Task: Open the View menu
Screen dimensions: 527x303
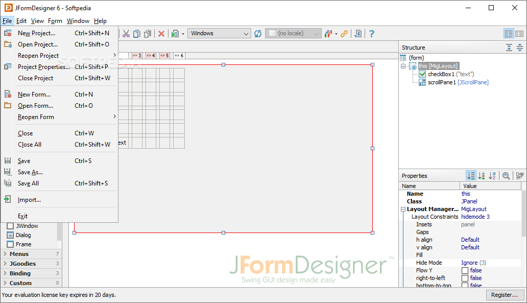Action: (37, 21)
